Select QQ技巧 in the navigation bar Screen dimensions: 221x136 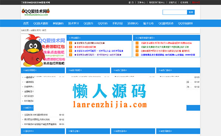point(88,24)
